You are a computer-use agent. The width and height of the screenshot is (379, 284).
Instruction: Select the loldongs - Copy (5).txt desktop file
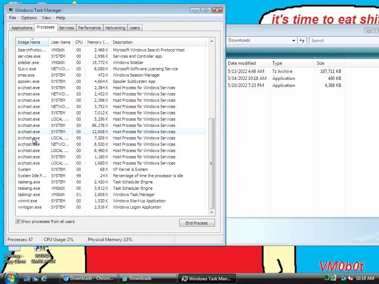(x=14, y=255)
